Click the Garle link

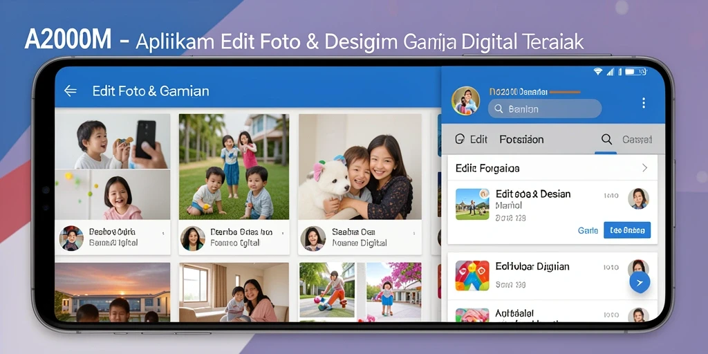588,230
